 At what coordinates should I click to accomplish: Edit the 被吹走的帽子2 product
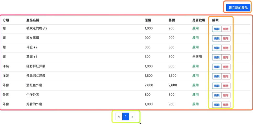point(217,29)
